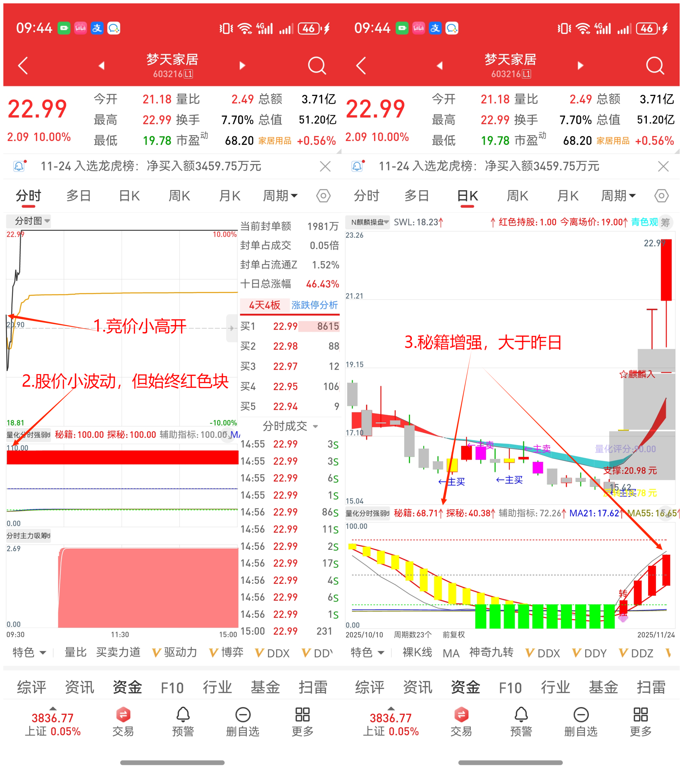This screenshot has width=683, height=774.
Task: Open 特色 indicator dropdown on right screen
Action: coord(367,652)
